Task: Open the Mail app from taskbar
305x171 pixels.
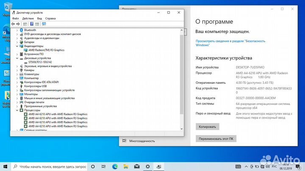Action: pos(137,166)
